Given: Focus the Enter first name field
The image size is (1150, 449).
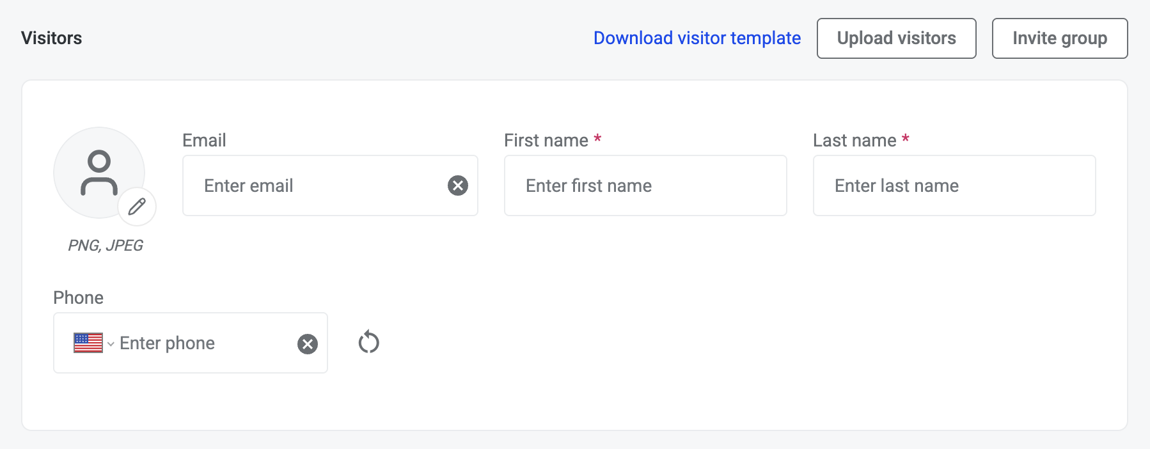Looking at the screenshot, I should (645, 185).
